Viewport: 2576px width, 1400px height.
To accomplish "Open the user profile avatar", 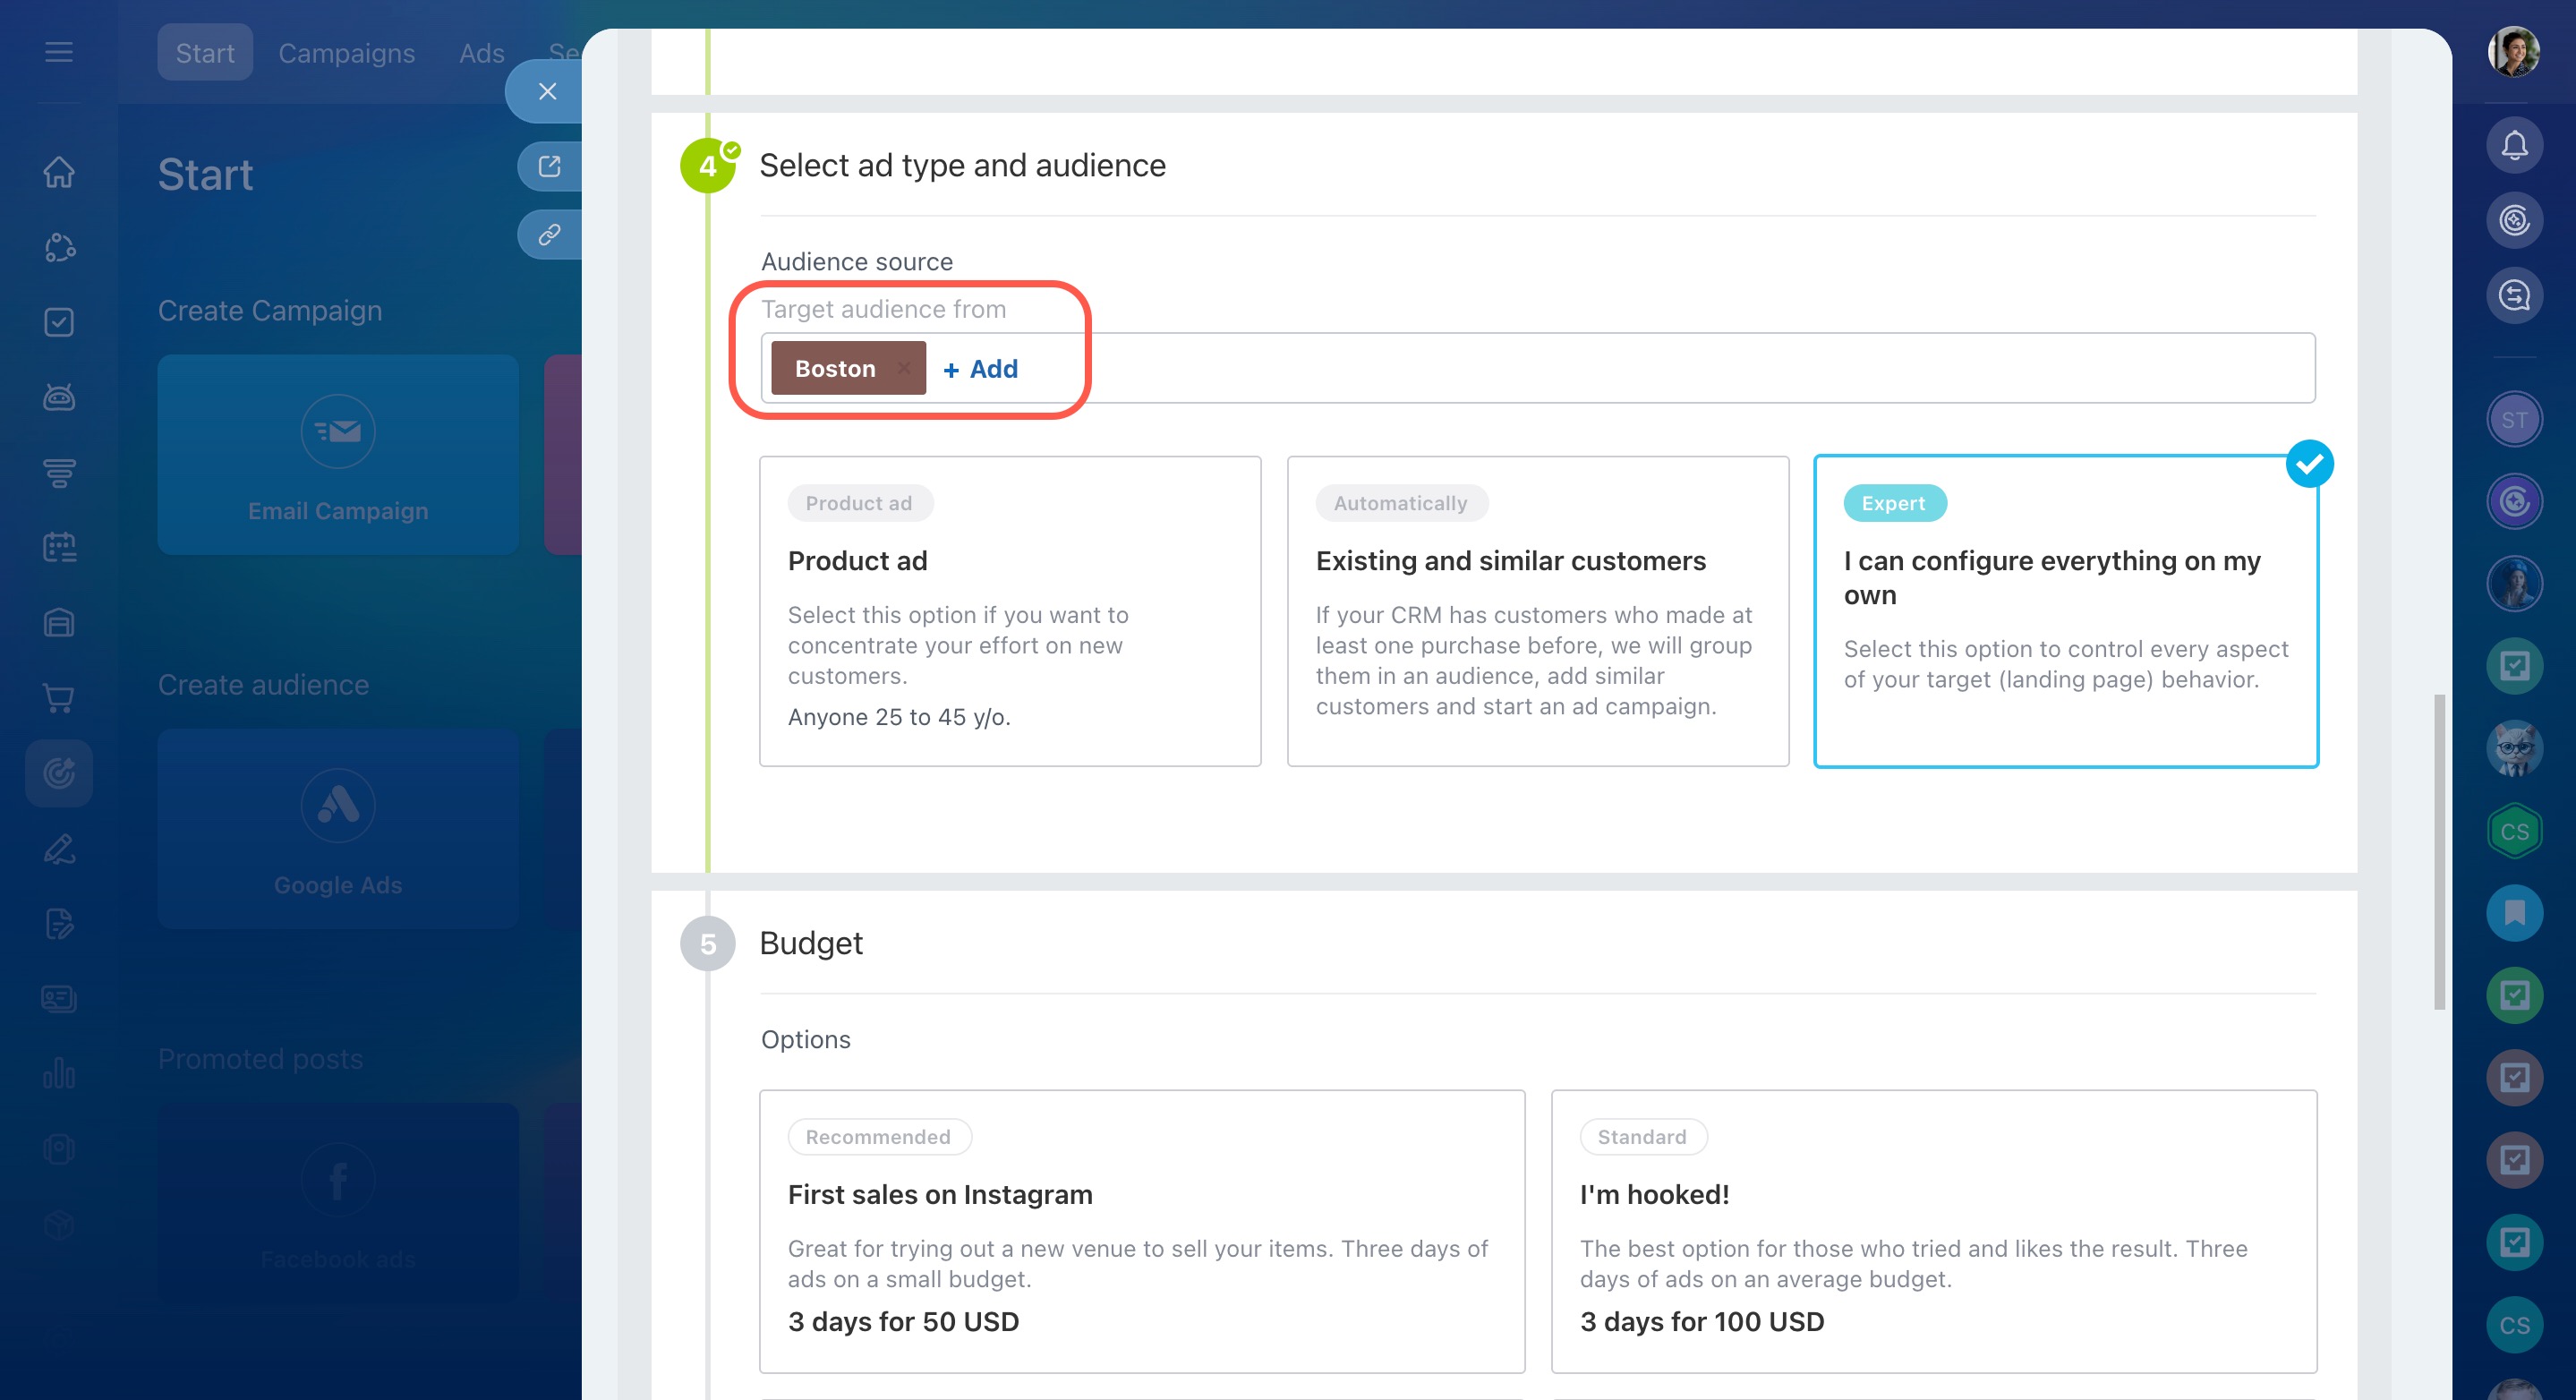I will [2513, 52].
